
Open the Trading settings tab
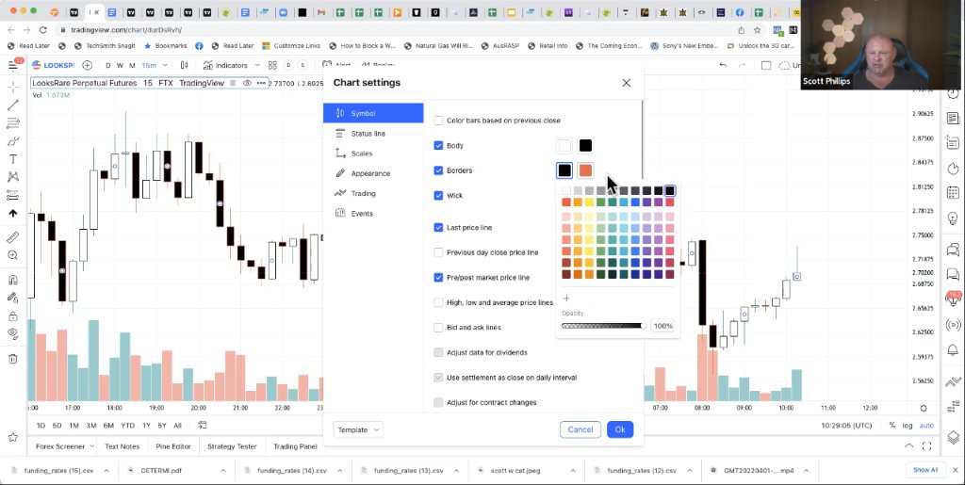click(x=373, y=194)
